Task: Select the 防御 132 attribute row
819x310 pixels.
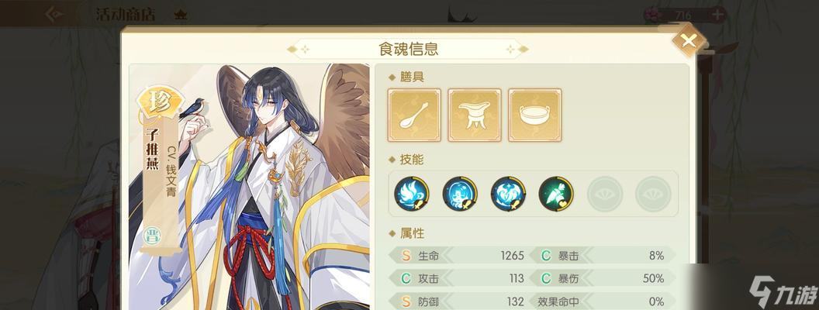Action: tap(458, 301)
